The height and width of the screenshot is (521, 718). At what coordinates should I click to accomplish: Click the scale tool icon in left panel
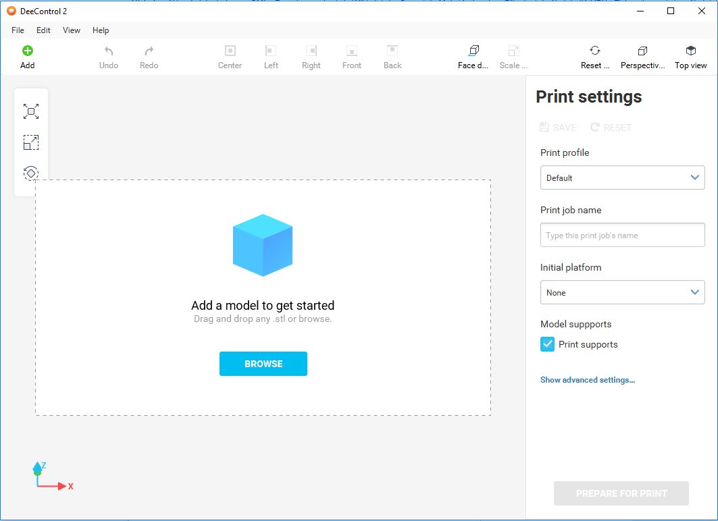click(x=31, y=142)
